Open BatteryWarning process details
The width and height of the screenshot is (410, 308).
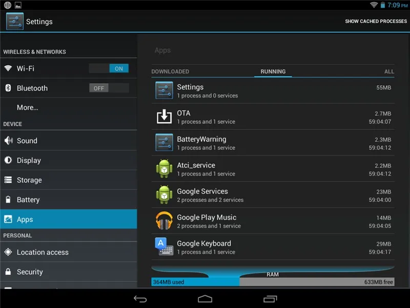pyautogui.click(x=273, y=143)
